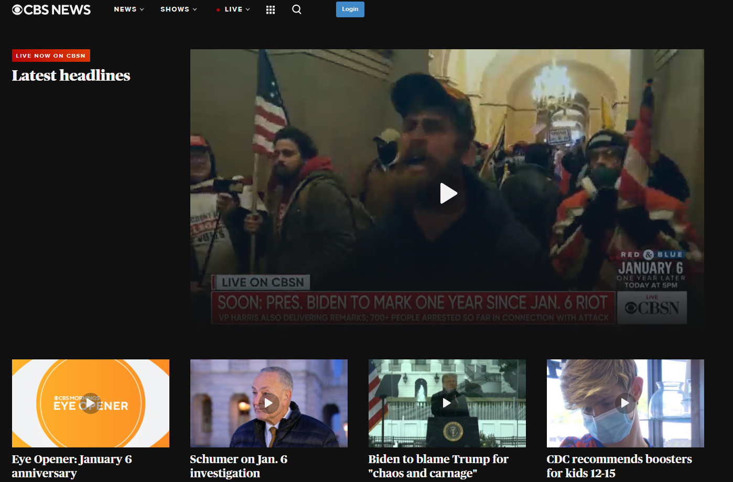Open the search magnifier icon
733x482 pixels.
(297, 9)
